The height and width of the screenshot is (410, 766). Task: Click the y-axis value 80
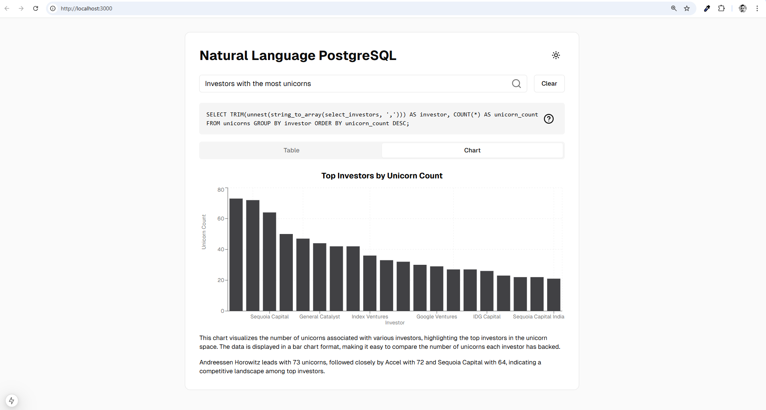(221, 190)
